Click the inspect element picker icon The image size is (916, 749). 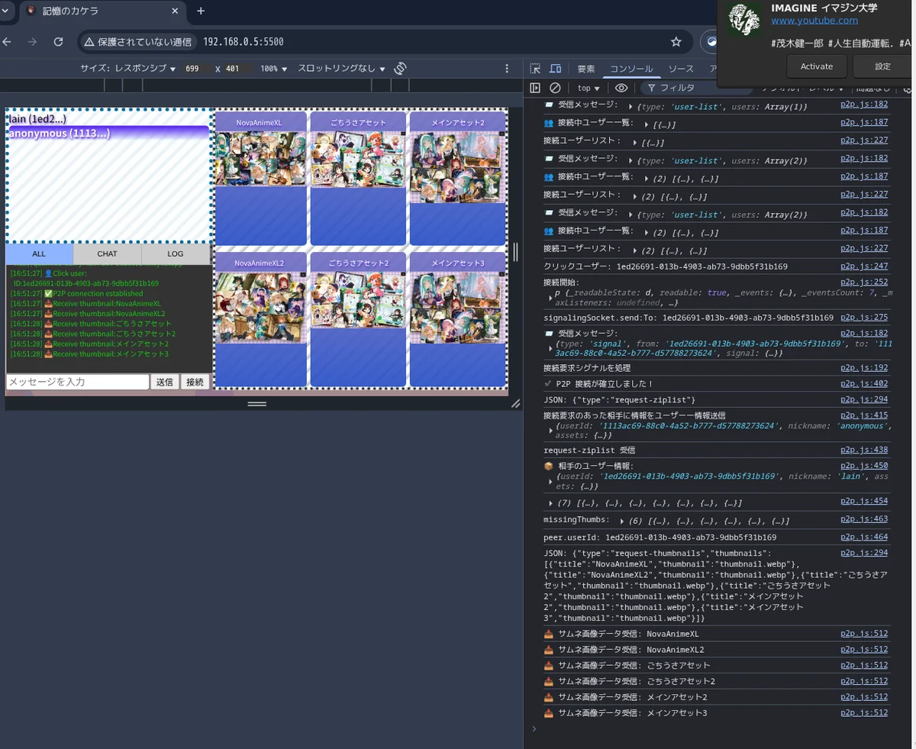coord(535,69)
